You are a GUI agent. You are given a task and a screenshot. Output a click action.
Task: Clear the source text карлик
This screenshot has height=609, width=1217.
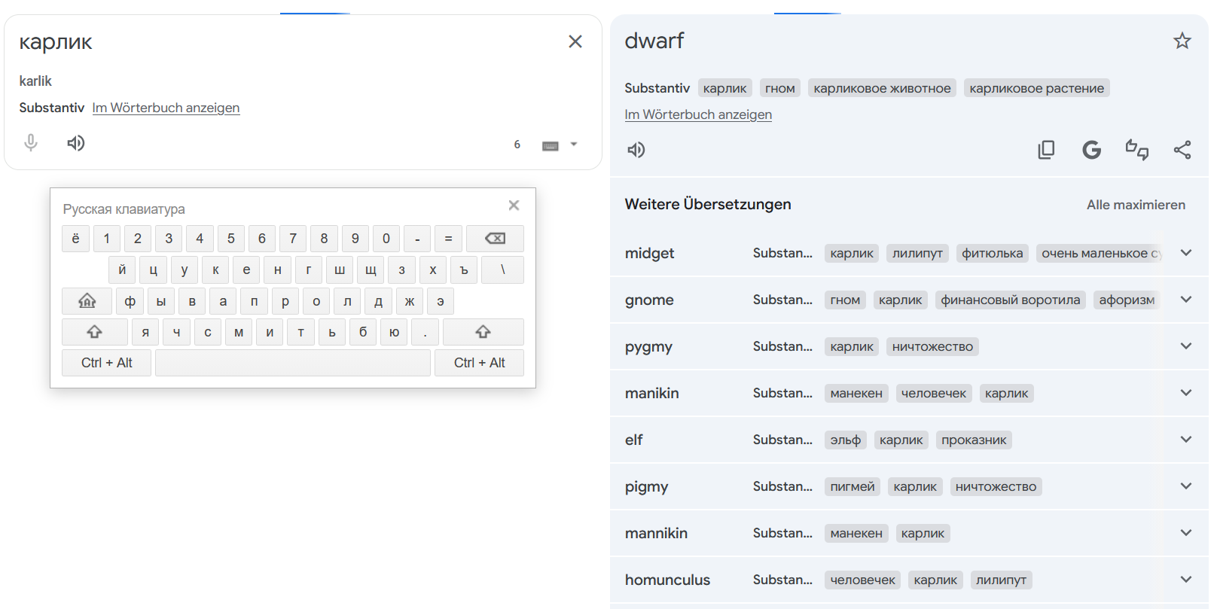tap(575, 41)
